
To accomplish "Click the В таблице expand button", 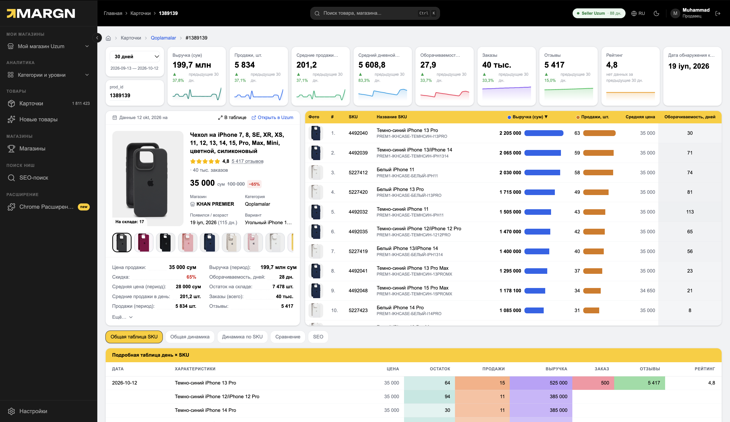I will pos(232,118).
